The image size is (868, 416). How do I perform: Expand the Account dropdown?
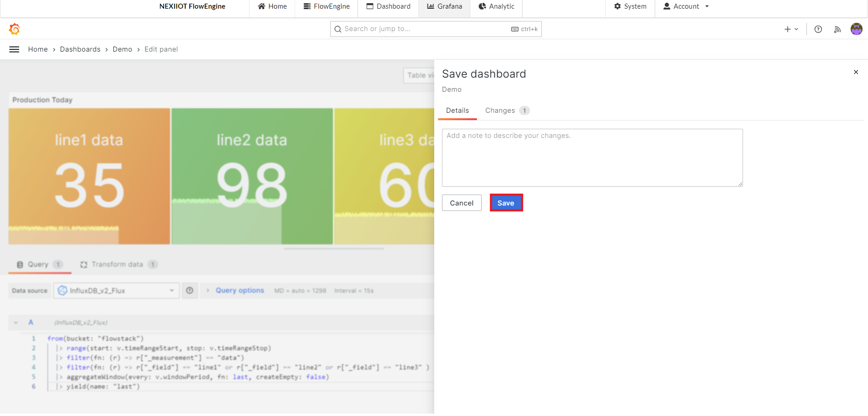pos(686,6)
